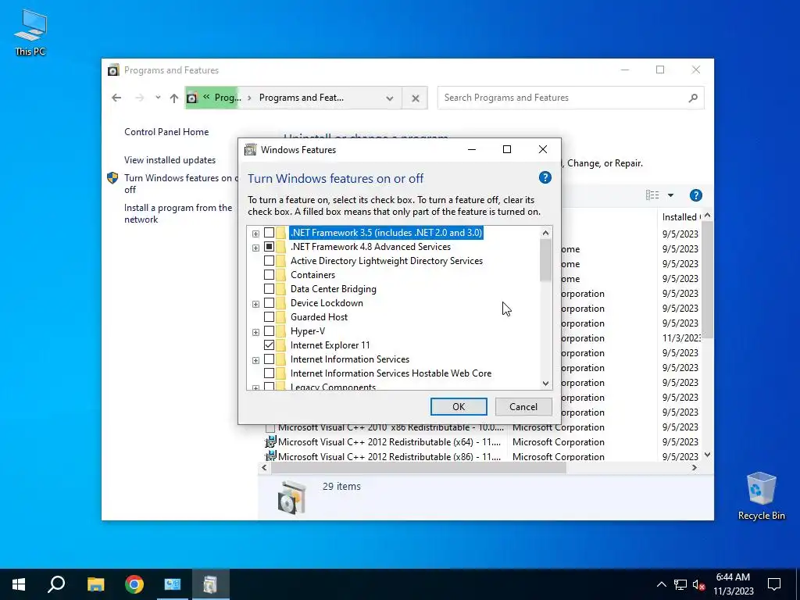The image size is (800, 600).
Task: Click the Windows Features list scrollbar thumb
Action: coord(545,260)
